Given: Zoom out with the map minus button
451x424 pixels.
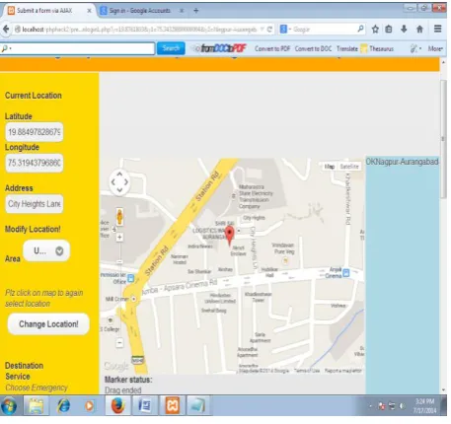Looking at the screenshot, I should (x=119, y=342).
